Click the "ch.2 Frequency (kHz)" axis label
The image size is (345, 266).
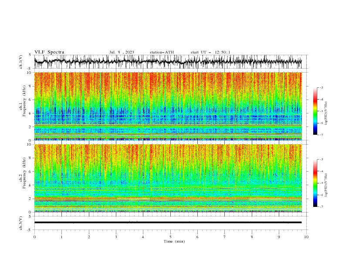[23, 173]
